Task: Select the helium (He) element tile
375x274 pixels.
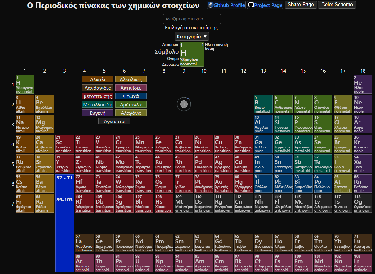Action: coord(363,84)
